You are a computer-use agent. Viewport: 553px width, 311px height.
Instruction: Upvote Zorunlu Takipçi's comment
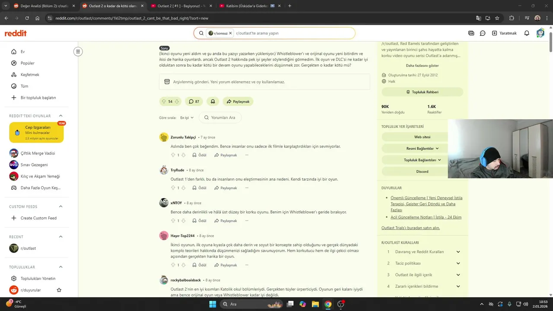click(x=173, y=155)
